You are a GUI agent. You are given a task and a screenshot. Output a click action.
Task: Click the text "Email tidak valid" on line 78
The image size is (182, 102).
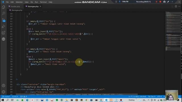point(55,64)
